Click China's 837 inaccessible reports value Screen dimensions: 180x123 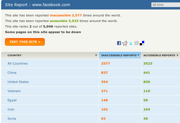[104, 73]
